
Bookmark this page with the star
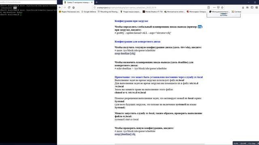click(222, 7)
